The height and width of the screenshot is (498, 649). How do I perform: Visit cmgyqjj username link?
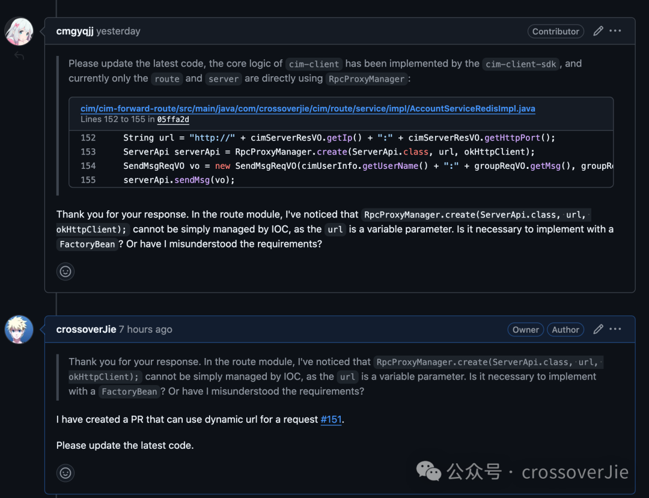pos(75,31)
